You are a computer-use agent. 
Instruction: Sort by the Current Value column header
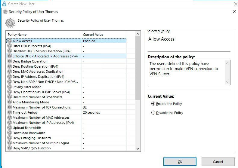click(x=104, y=35)
